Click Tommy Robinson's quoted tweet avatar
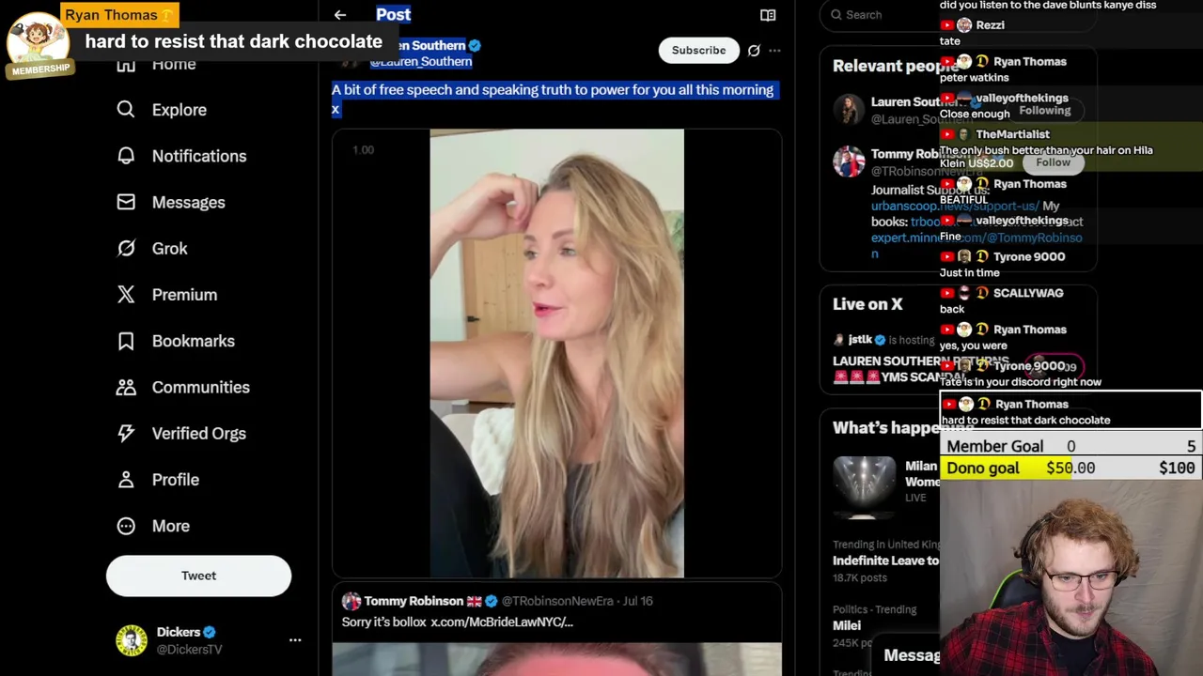This screenshot has width=1203, height=676. (352, 601)
